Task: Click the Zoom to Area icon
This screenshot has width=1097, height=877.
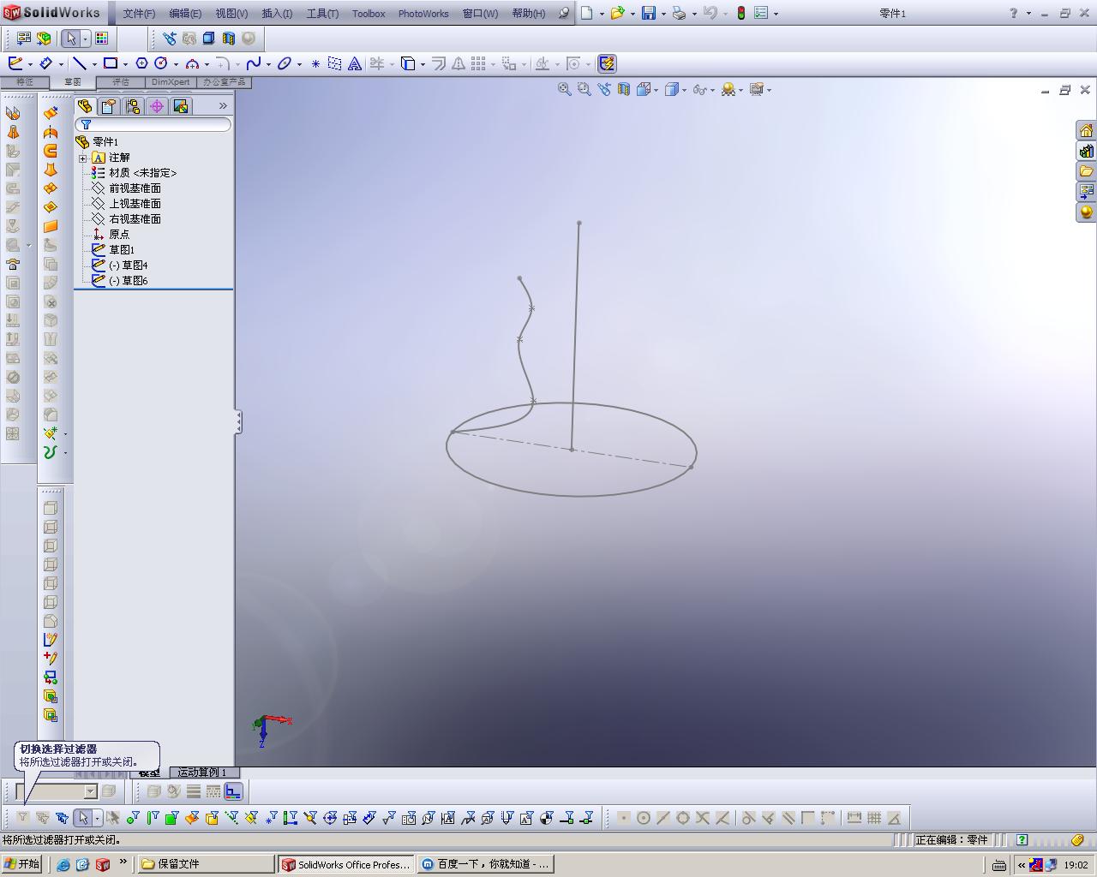Action: [x=584, y=89]
